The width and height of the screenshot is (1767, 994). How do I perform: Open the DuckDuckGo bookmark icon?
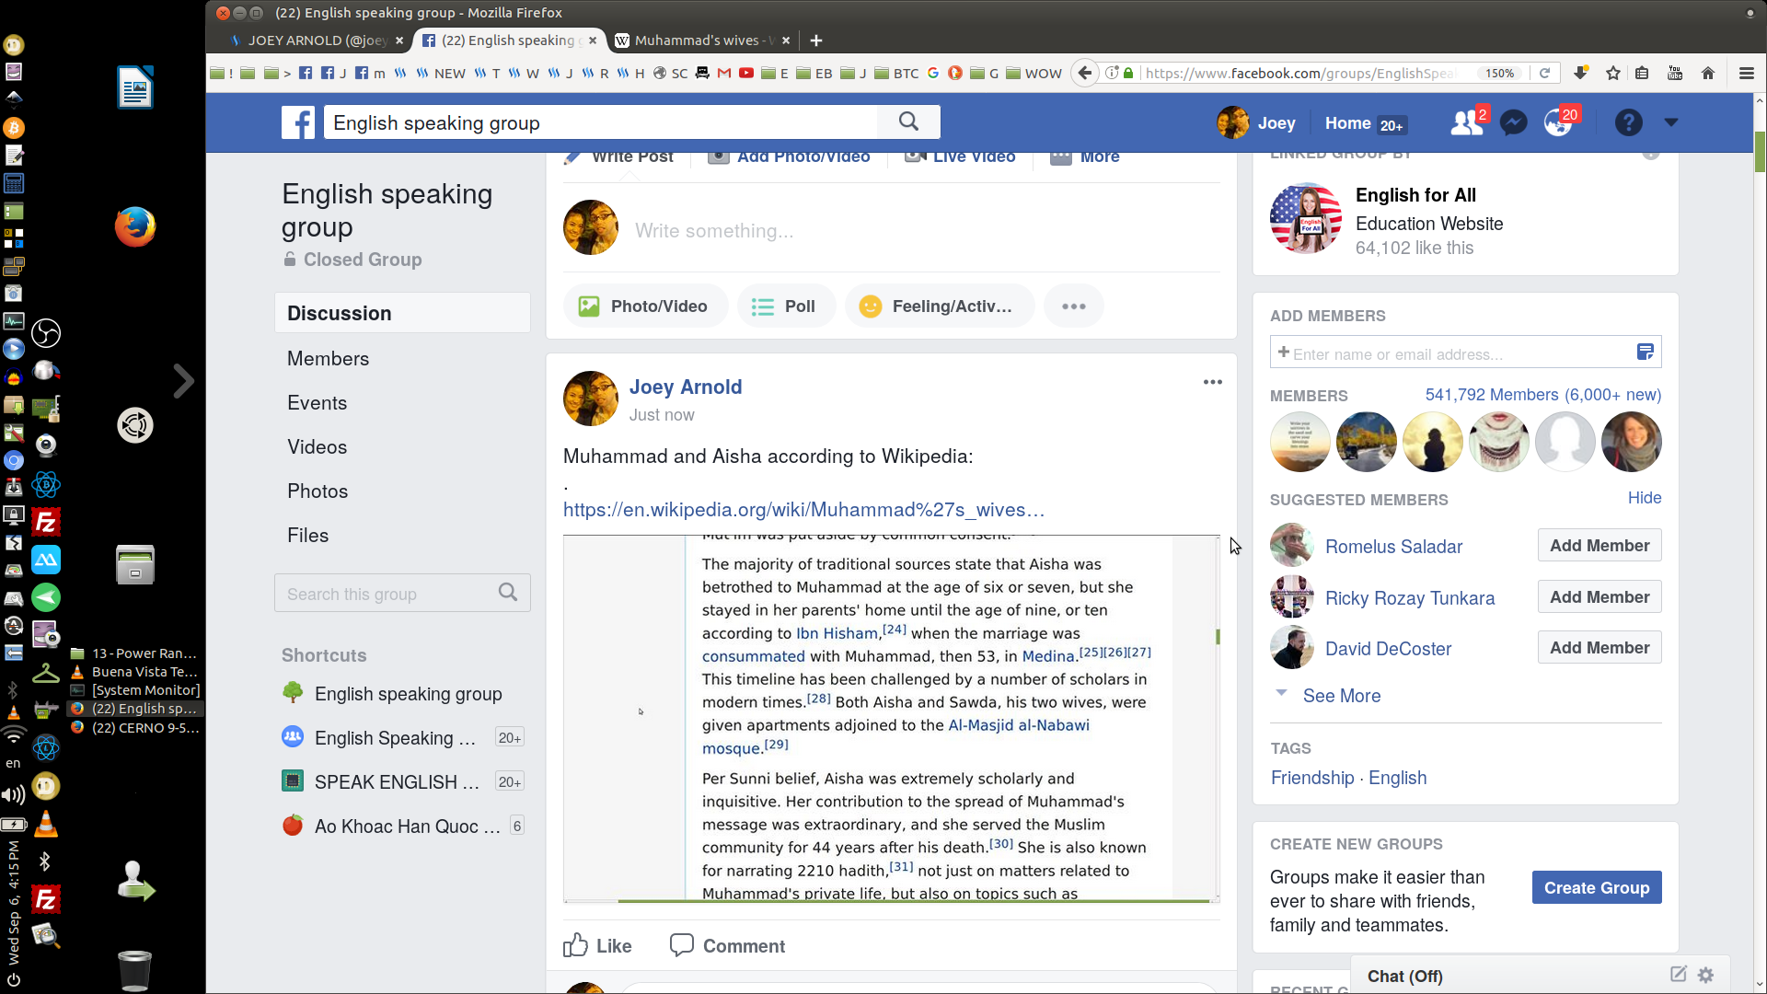(x=955, y=73)
